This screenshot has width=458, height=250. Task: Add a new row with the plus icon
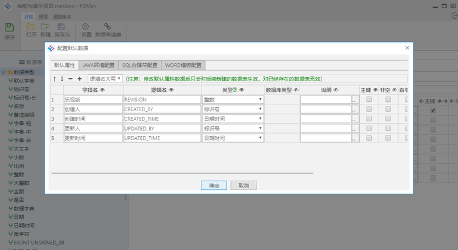click(x=79, y=79)
